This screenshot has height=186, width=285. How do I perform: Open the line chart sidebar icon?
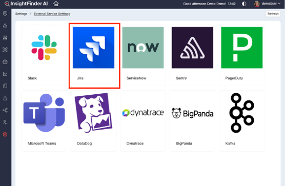pyautogui.click(x=5, y=74)
